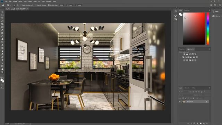
Task: Click the 100% zoom button
Action: 61,5
